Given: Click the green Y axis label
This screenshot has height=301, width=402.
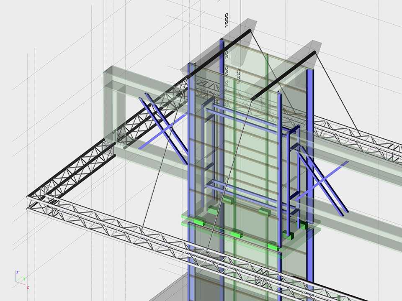Looking at the screenshot, I should point(25,279).
